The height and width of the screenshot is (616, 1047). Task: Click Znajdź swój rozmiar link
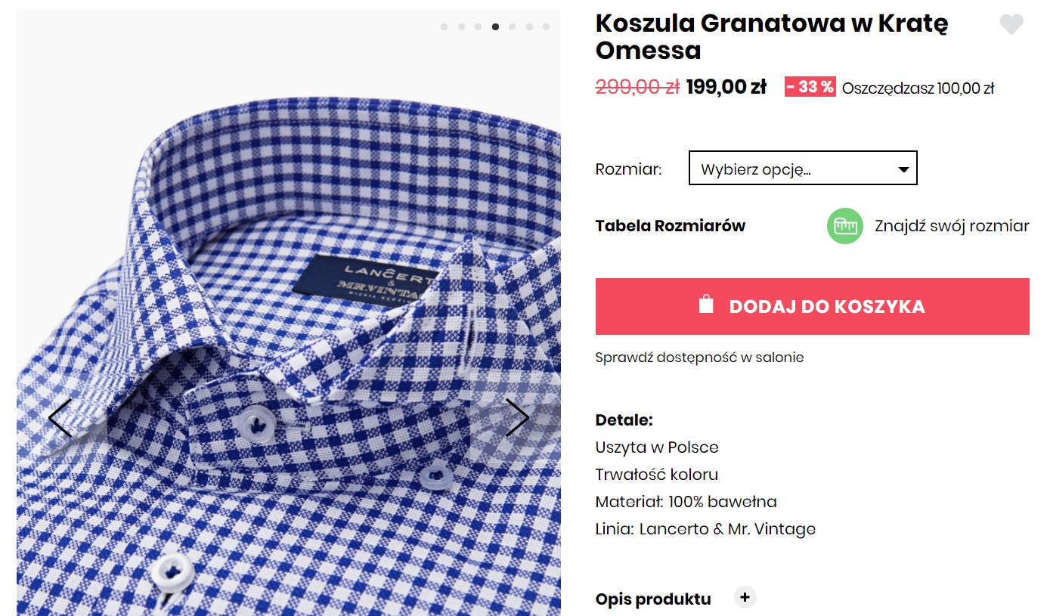pos(952,226)
